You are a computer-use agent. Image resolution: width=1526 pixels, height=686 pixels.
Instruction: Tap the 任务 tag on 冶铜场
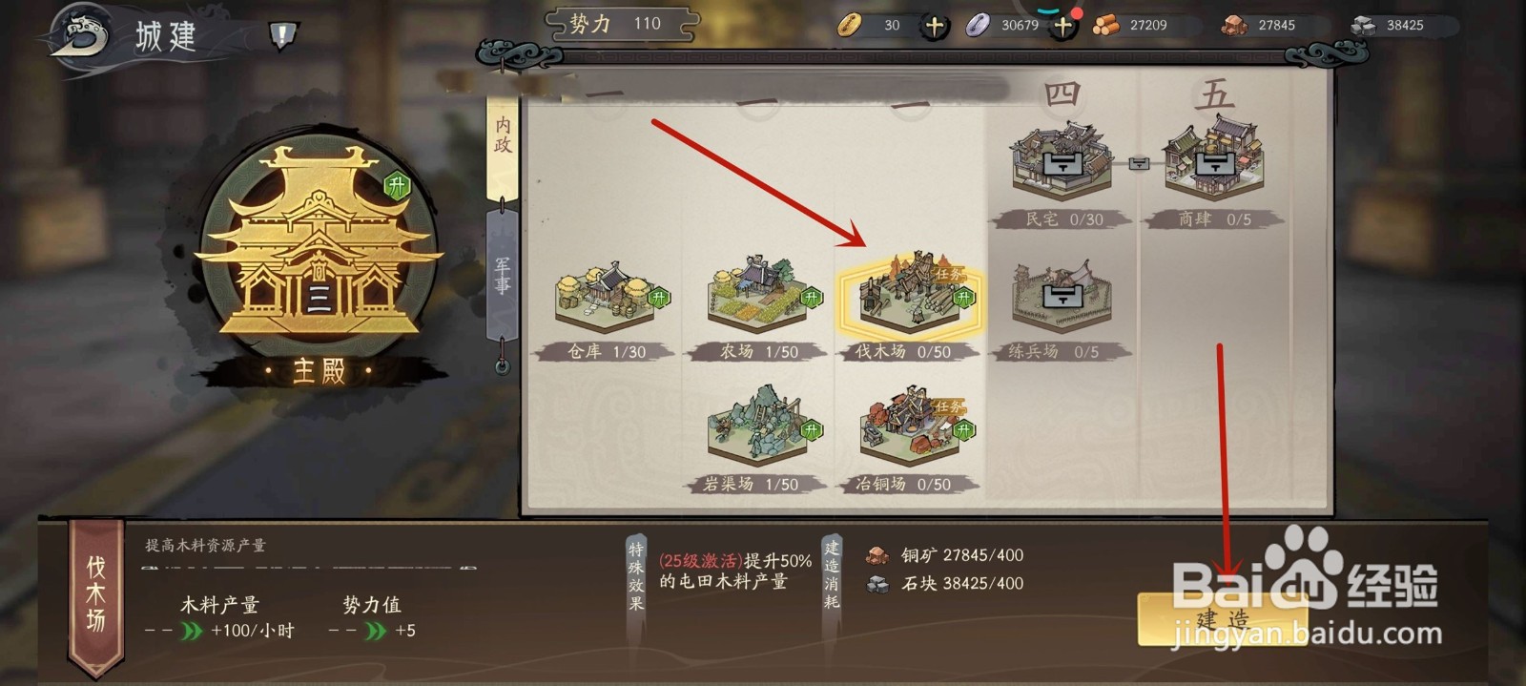point(949,406)
